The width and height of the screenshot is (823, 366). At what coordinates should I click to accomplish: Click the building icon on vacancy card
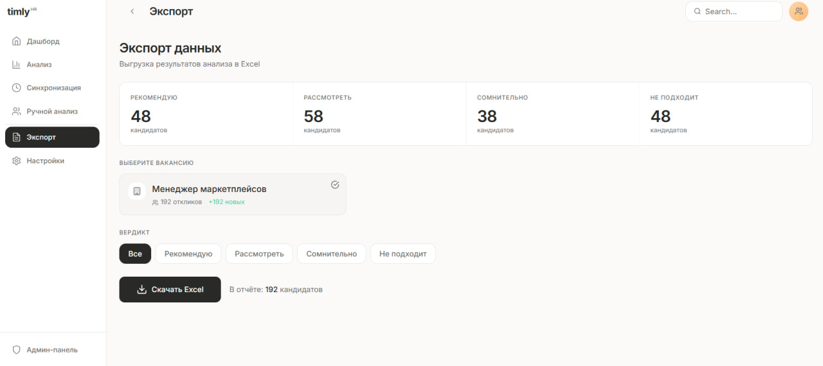pyautogui.click(x=137, y=191)
